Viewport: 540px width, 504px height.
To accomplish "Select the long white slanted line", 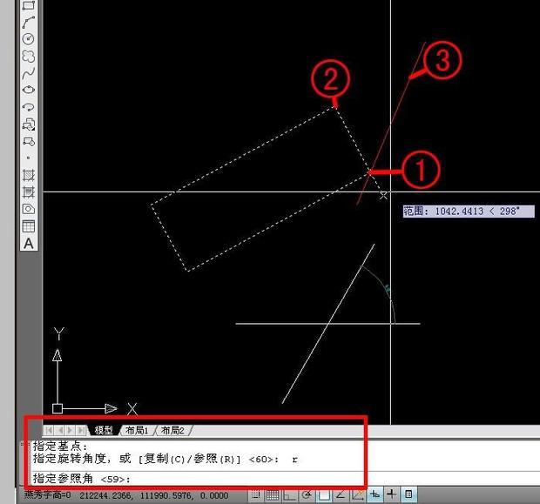I will pos(327,324).
